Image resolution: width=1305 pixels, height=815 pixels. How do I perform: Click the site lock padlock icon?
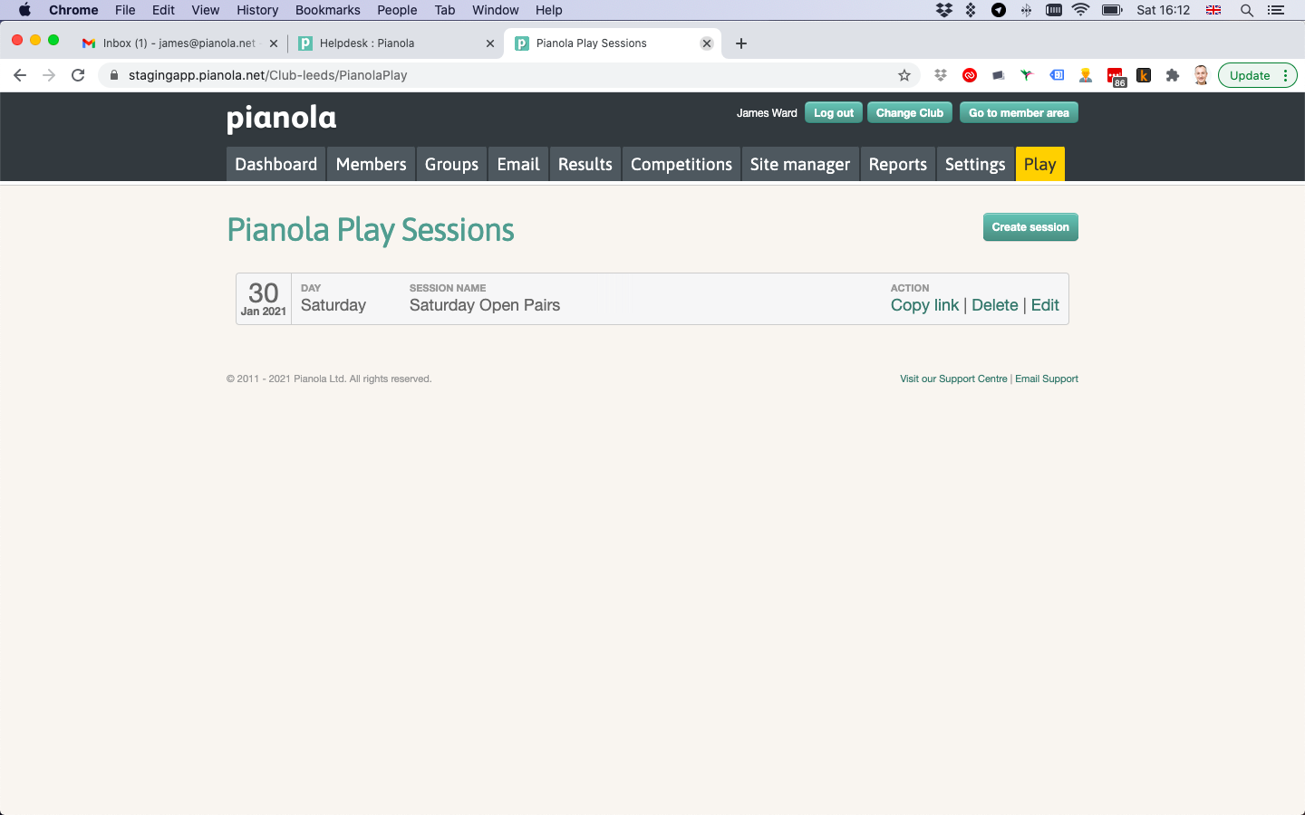pyautogui.click(x=114, y=75)
